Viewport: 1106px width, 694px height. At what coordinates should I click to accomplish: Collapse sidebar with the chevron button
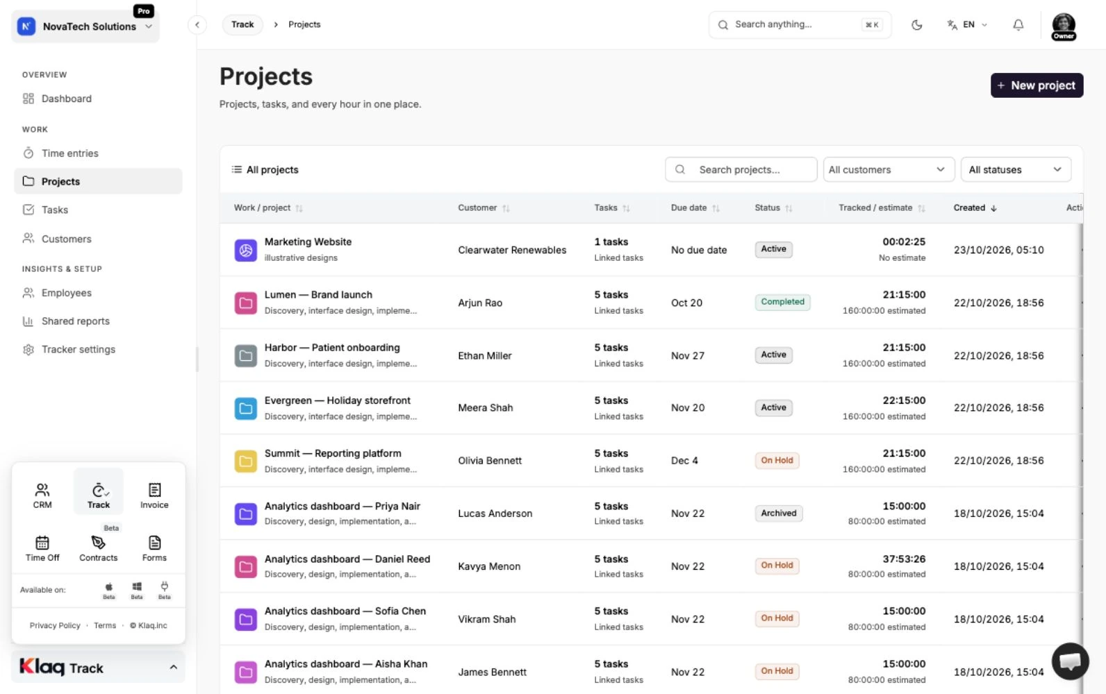[197, 25]
